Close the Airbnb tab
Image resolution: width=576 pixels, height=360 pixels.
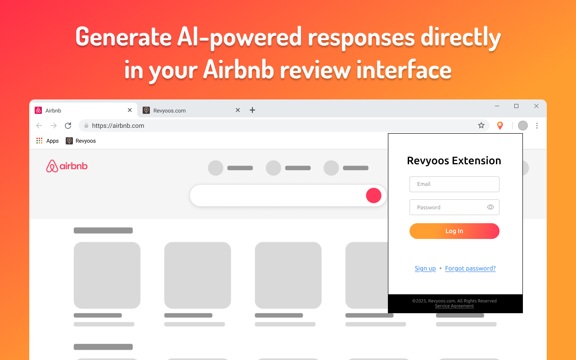pyautogui.click(x=130, y=110)
